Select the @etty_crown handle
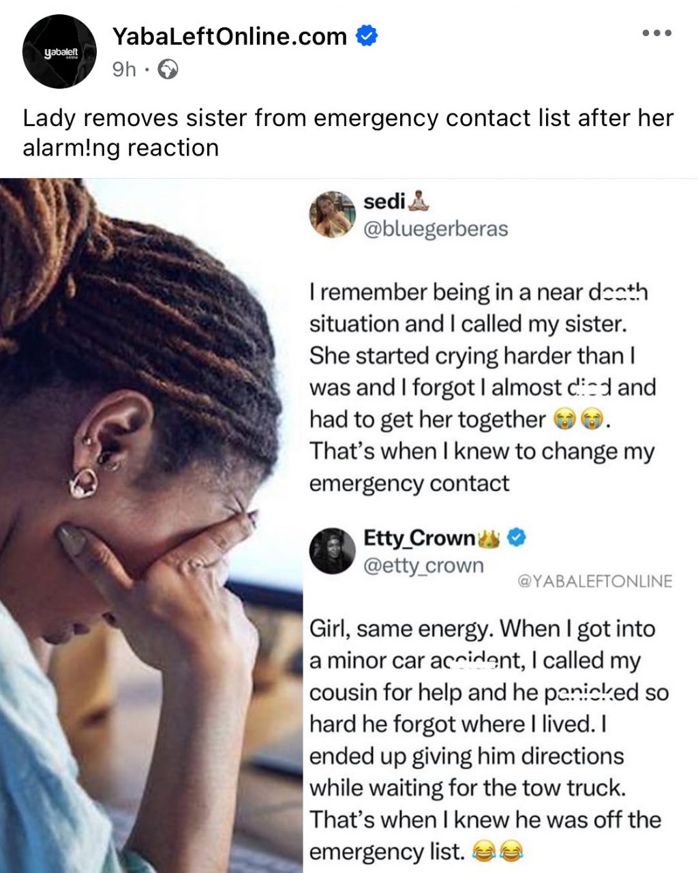 pyautogui.click(x=424, y=565)
